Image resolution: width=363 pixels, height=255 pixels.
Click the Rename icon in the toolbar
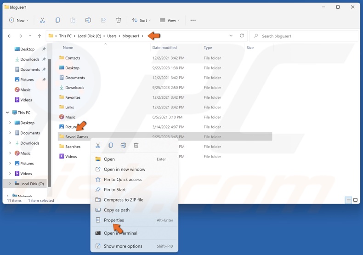pos(88,20)
